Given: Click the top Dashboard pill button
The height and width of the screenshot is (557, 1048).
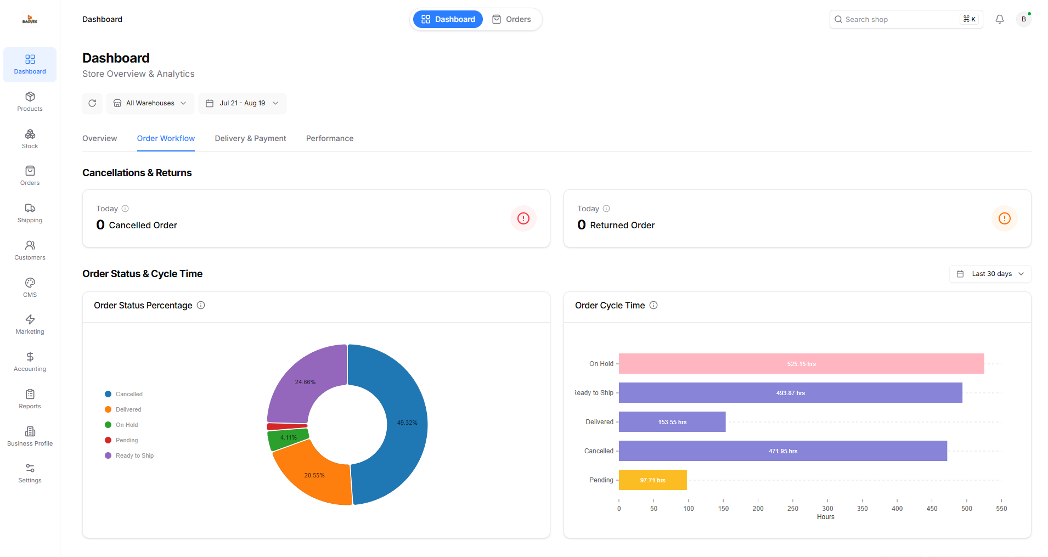Looking at the screenshot, I should 448,19.
